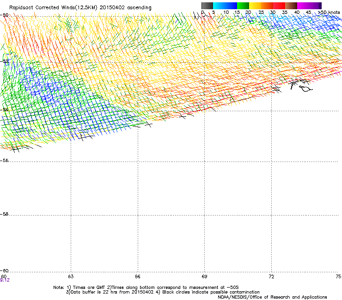Image resolution: width=342 pixels, height=300 pixels.
Task: Click the '63' longitude axis label
Action: click(x=71, y=276)
